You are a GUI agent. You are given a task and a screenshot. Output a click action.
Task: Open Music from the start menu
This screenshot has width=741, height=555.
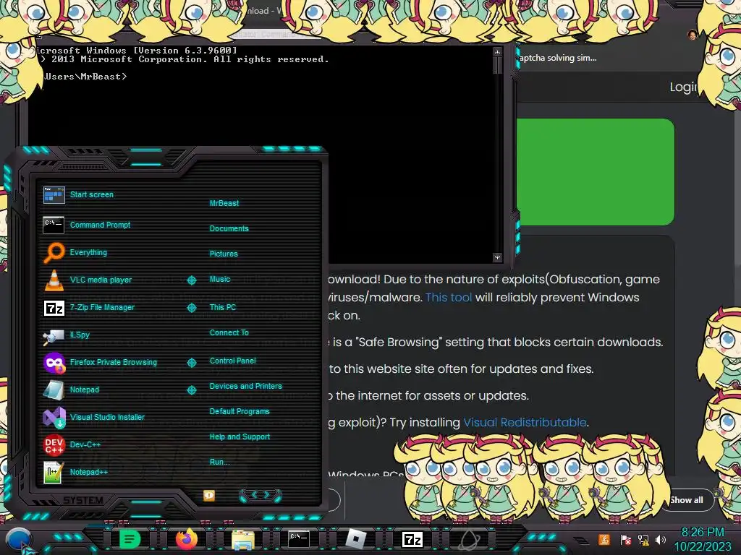[x=220, y=279]
